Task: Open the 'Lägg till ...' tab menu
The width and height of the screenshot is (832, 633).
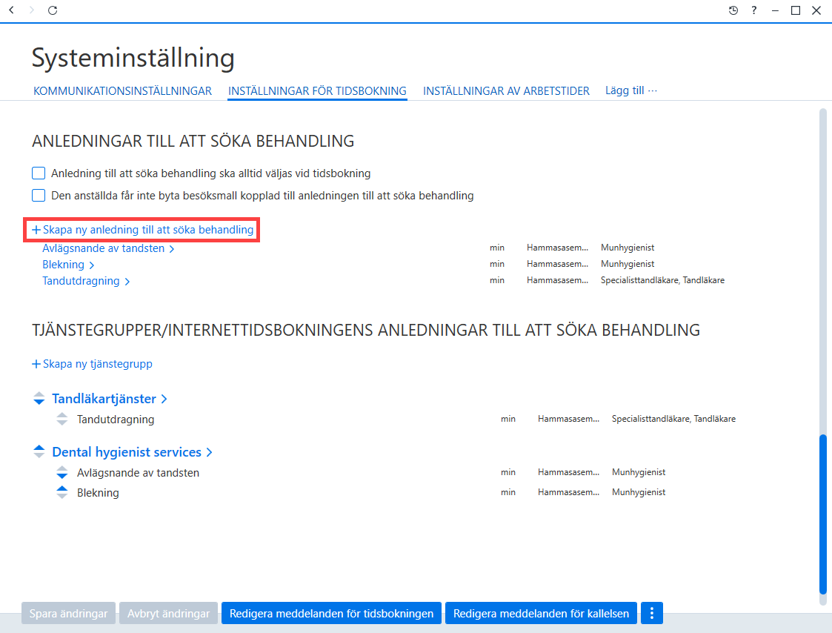Action: coord(631,90)
